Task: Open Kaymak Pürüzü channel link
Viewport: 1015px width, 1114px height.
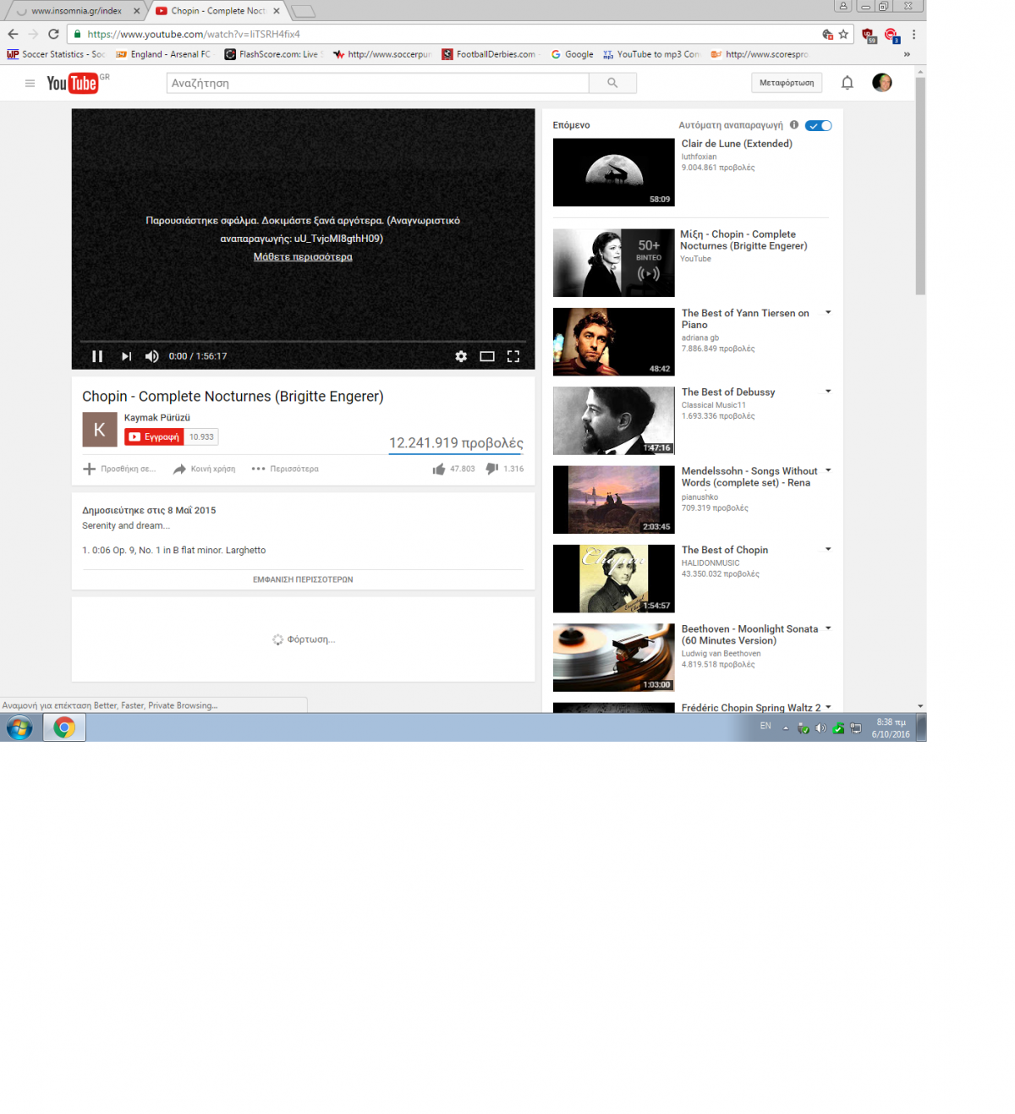Action: click(x=157, y=418)
